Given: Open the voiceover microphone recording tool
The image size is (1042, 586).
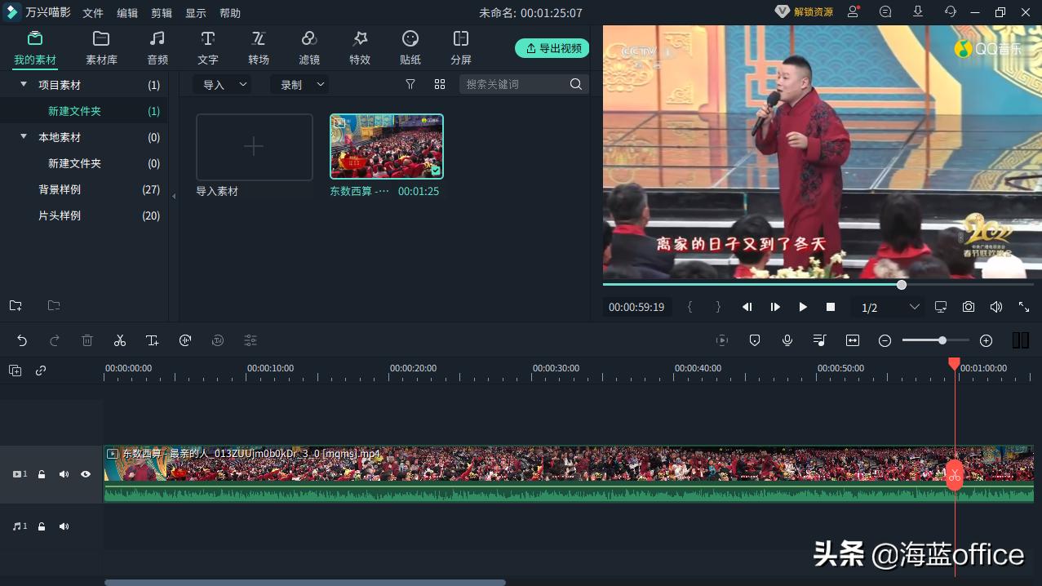Looking at the screenshot, I should [x=787, y=340].
